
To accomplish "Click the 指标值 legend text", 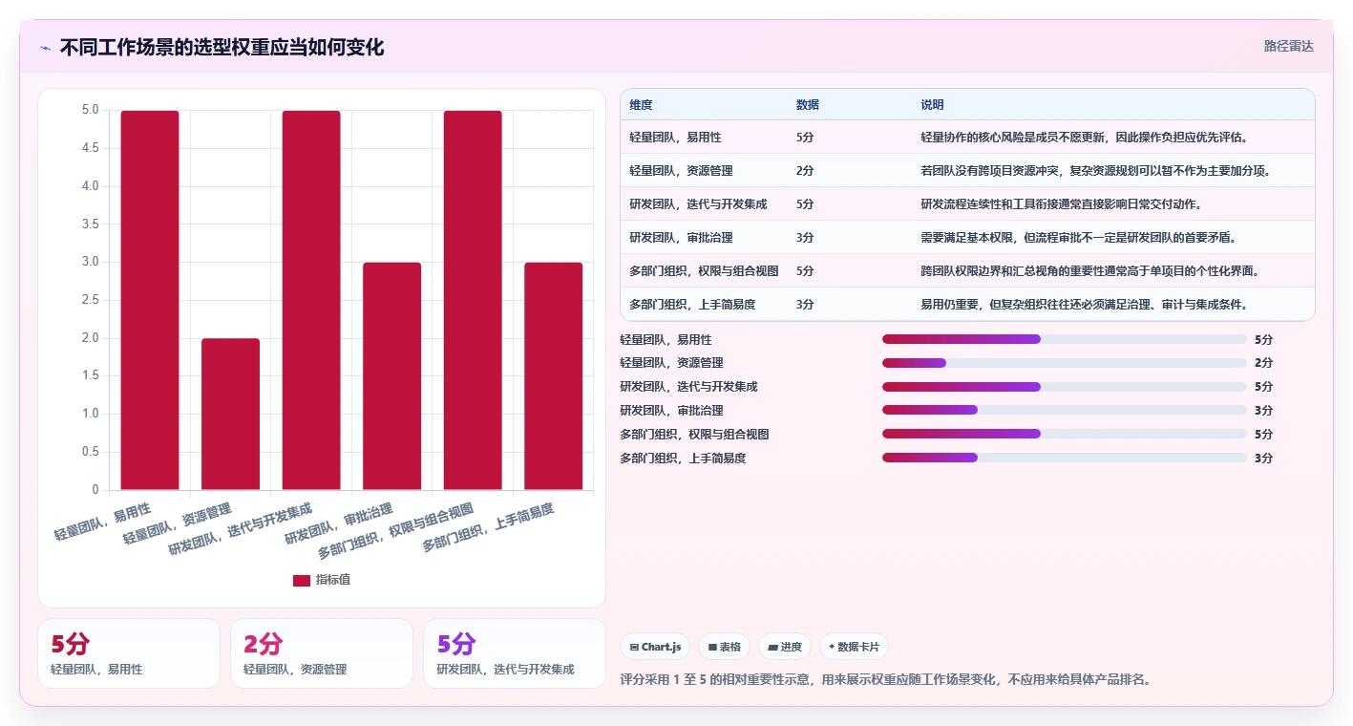I will pos(333,580).
